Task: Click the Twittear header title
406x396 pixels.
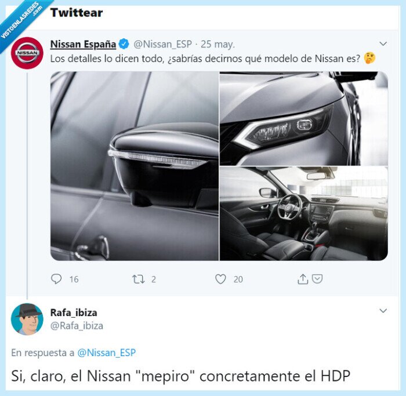Action: tap(76, 13)
